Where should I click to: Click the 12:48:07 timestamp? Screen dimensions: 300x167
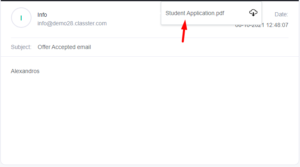tap(277, 25)
